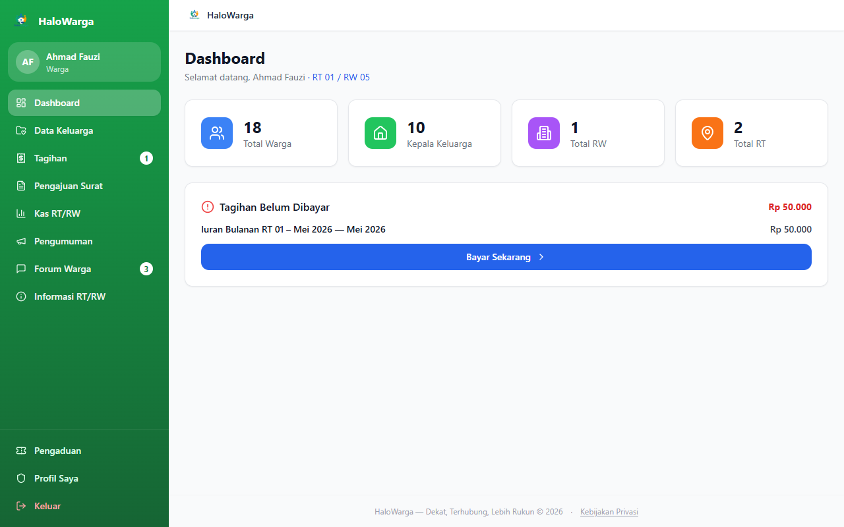Click the Kas RT/RW chart icon

click(21, 213)
